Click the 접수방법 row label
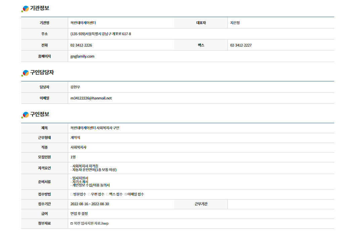351x231 pixels. pos(44,195)
